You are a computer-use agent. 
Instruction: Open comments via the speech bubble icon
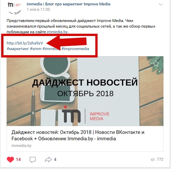click(33, 159)
